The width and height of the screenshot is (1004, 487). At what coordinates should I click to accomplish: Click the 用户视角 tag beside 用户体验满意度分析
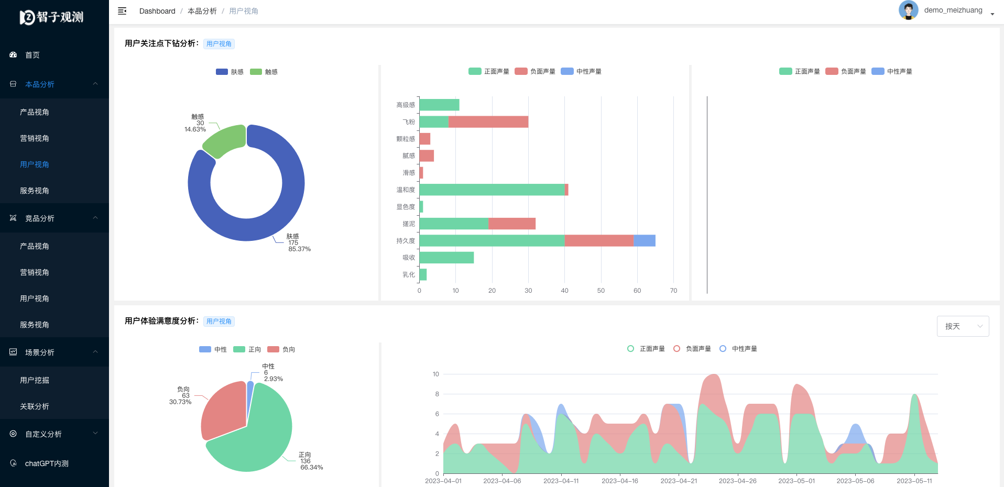(219, 322)
